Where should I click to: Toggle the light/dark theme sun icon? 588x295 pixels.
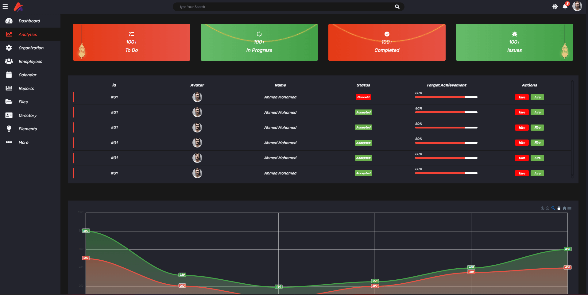(555, 7)
